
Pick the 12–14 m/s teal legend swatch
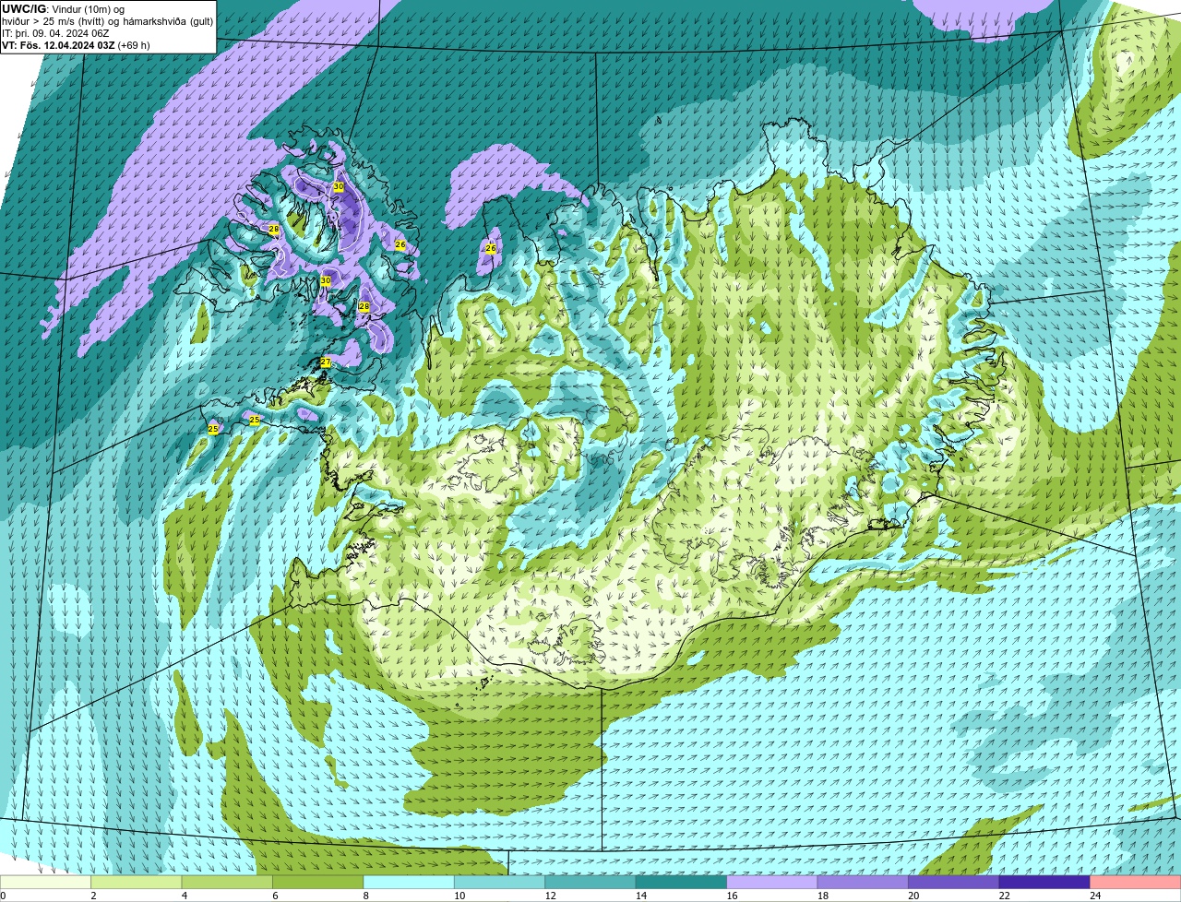pyautogui.click(x=591, y=882)
